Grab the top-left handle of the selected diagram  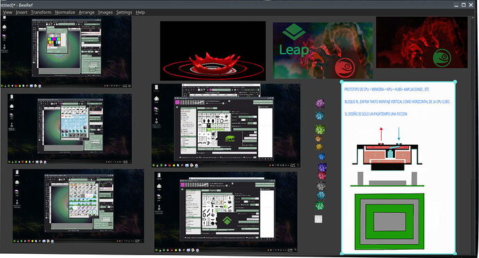coord(342,82)
